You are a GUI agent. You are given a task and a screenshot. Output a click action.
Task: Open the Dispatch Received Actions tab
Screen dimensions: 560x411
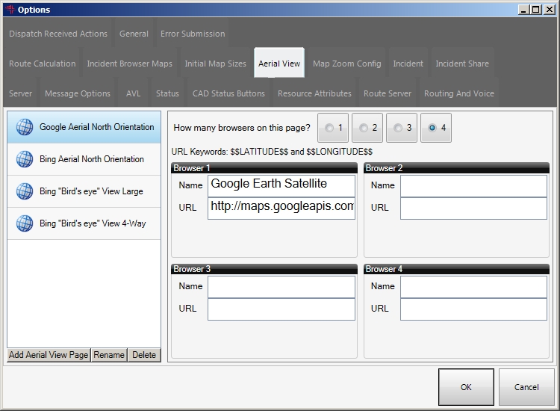click(58, 34)
